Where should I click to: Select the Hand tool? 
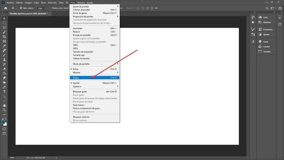coord(4,105)
